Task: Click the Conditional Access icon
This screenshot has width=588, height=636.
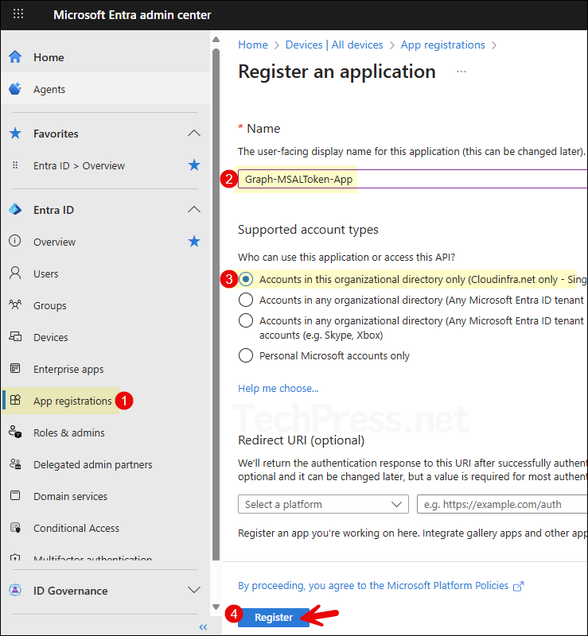Action: point(15,528)
